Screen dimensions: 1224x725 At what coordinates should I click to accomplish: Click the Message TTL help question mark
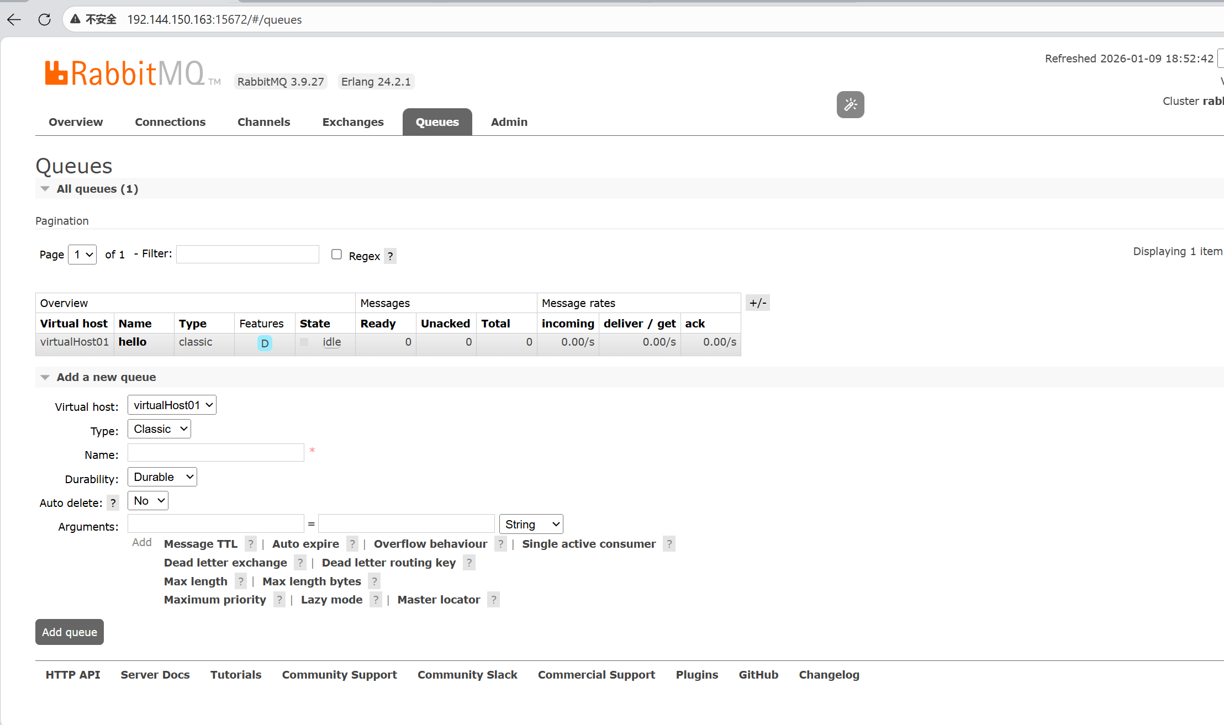point(250,544)
